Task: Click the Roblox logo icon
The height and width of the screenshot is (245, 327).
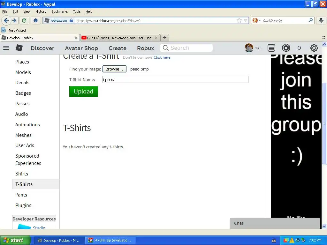Action: [x=19, y=48]
